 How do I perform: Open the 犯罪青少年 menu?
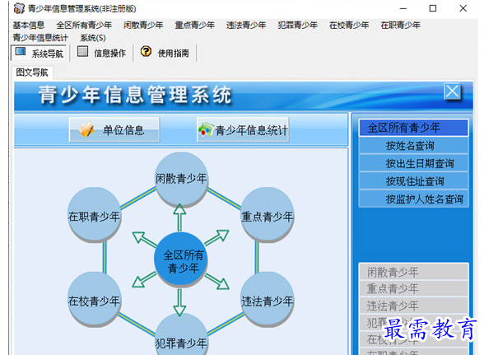[298, 25]
